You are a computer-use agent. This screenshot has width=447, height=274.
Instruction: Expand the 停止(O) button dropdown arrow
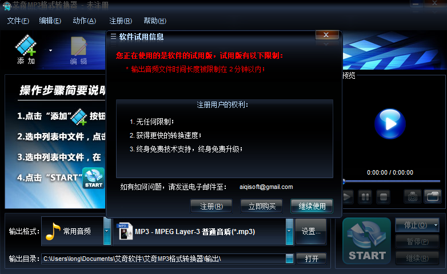click(x=436, y=225)
